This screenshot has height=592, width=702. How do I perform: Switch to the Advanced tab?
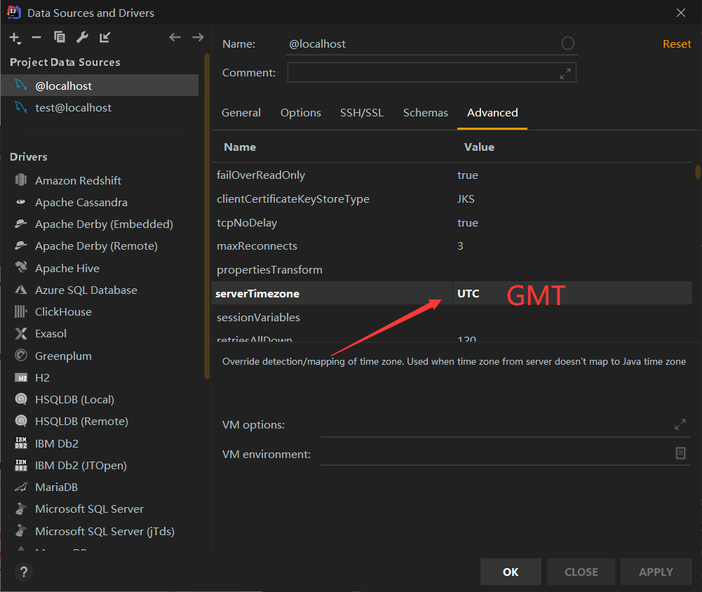(492, 113)
